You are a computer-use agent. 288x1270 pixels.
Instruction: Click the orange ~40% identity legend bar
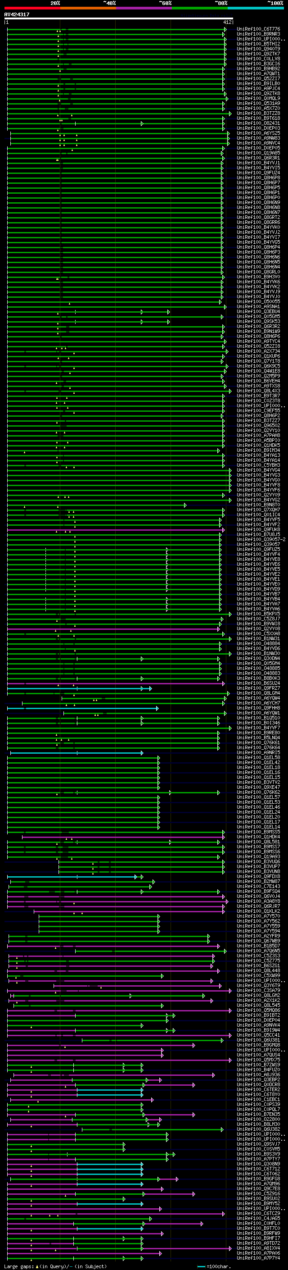(88, 8)
